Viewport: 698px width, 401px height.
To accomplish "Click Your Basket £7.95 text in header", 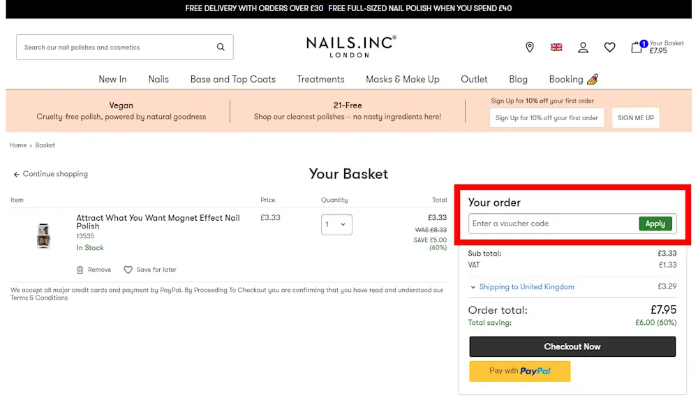I will (667, 47).
